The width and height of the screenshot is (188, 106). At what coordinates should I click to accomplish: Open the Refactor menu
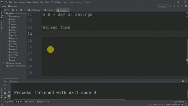(x=36, y=2)
